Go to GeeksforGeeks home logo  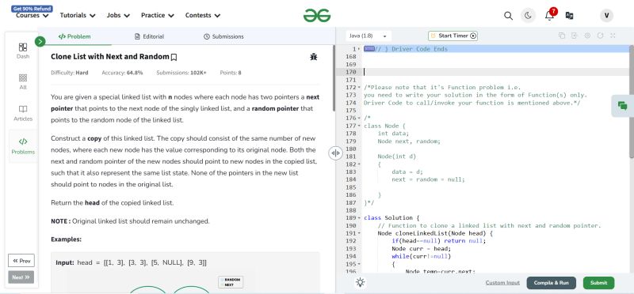pos(317,16)
